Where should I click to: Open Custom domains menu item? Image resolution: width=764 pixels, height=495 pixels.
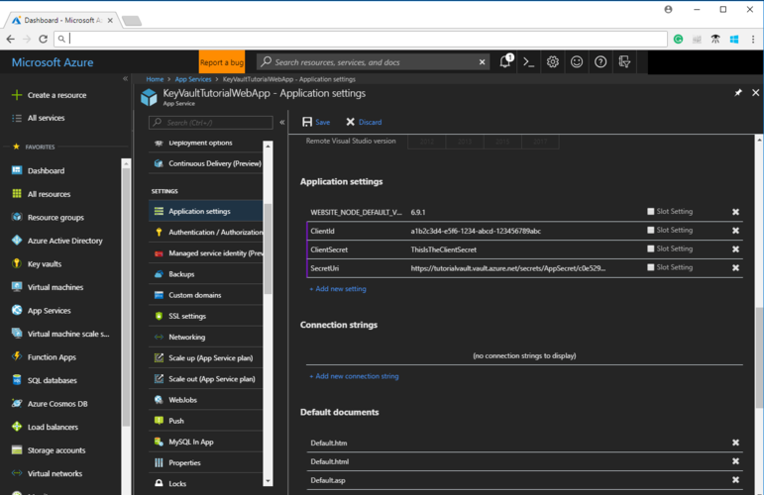pos(206,295)
